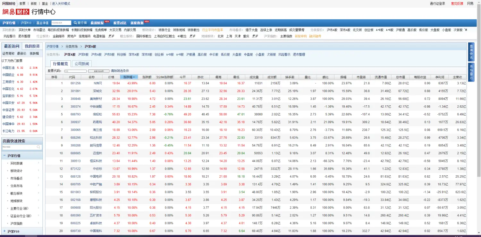Sort table by 市盈率 column header
The height and width of the screenshot is (237, 481).
coord(361,77)
